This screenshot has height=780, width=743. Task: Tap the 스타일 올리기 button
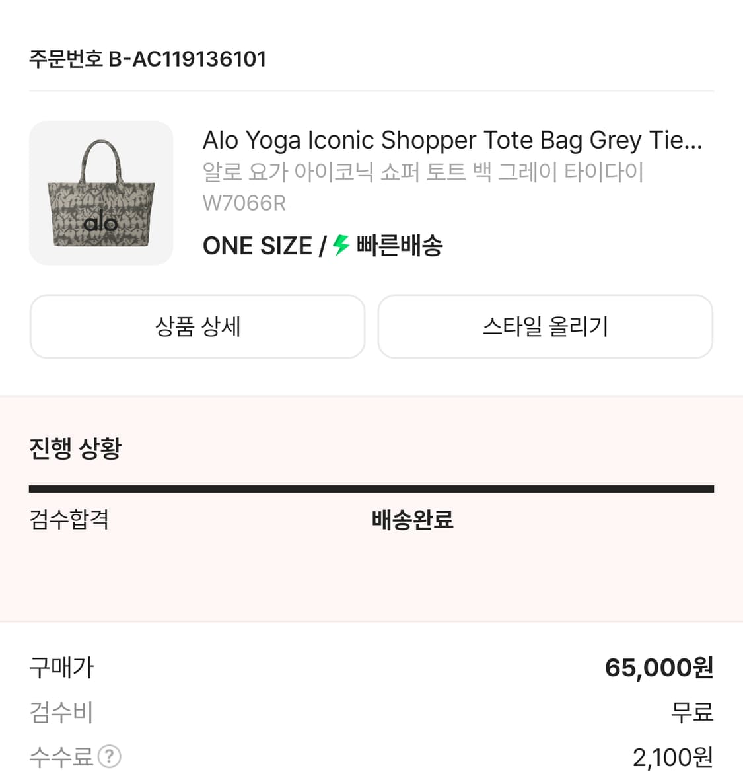point(545,326)
